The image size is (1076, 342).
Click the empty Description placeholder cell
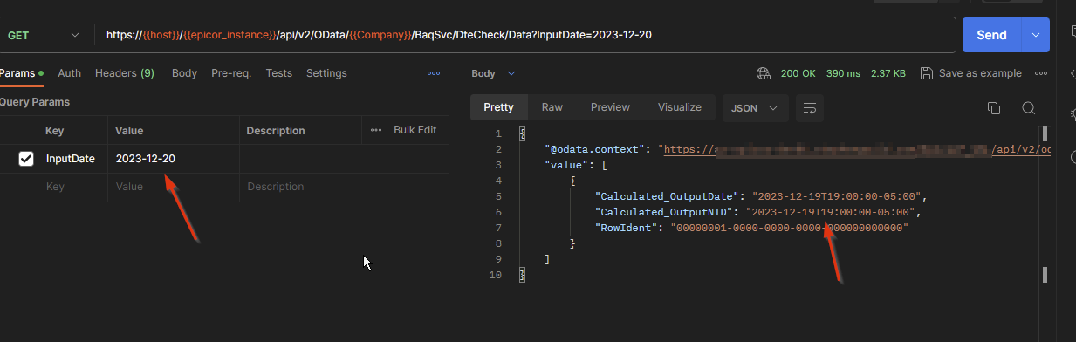[345, 187]
